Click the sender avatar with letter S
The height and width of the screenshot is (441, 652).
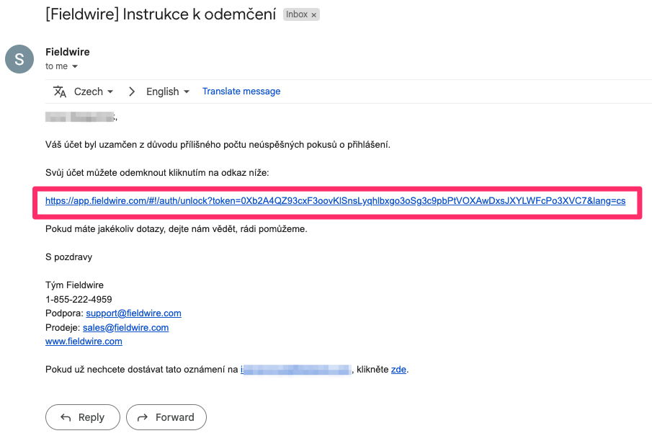pos(19,59)
